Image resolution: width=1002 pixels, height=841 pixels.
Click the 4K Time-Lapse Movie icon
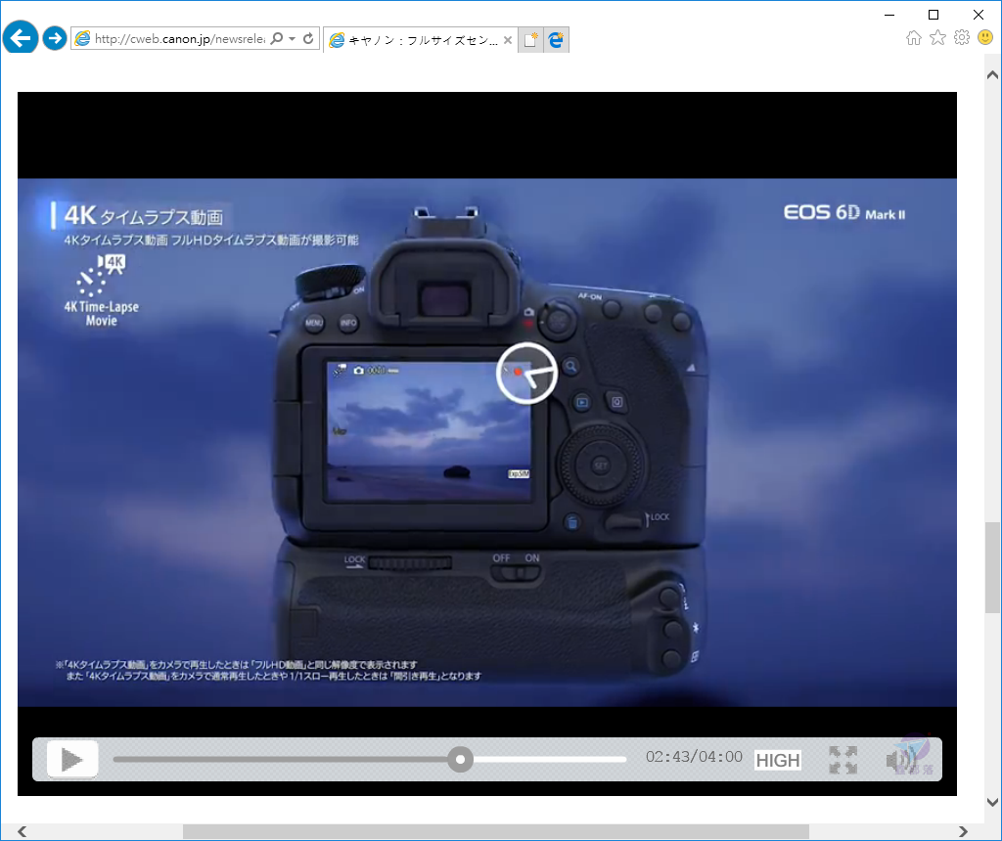(x=102, y=291)
